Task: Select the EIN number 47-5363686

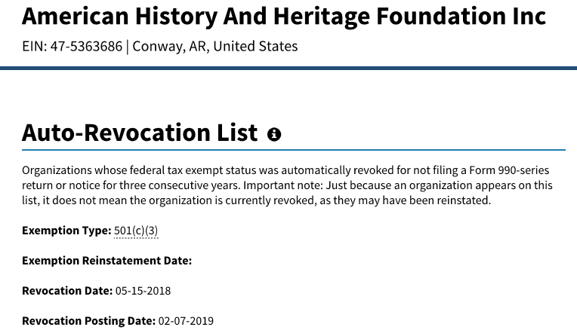Action: (86, 46)
